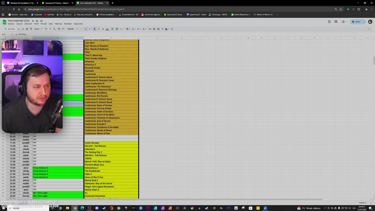
Task: Open Discord from the taskbar
Action: pos(97,208)
